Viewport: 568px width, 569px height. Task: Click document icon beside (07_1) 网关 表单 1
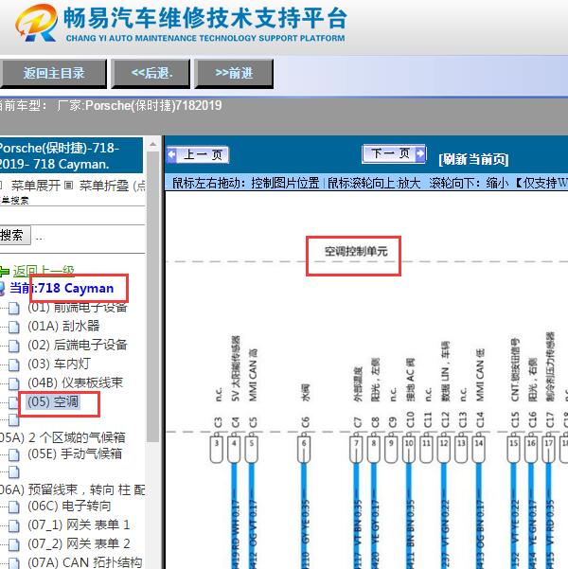[14, 525]
